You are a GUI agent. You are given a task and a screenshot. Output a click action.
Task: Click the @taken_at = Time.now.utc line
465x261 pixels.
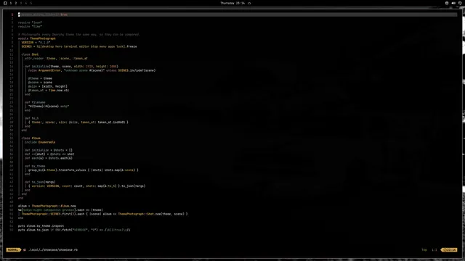click(49, 90)
